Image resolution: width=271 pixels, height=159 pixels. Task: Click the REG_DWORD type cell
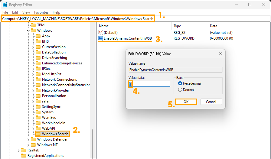point(184,38)
